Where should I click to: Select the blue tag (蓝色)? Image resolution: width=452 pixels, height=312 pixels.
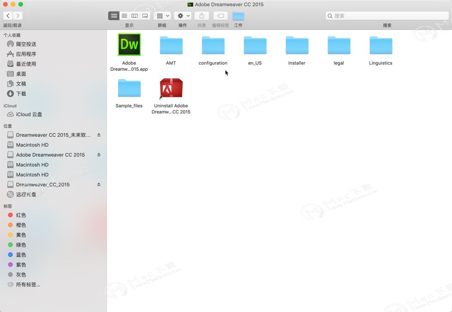click(x=17, y=255)
